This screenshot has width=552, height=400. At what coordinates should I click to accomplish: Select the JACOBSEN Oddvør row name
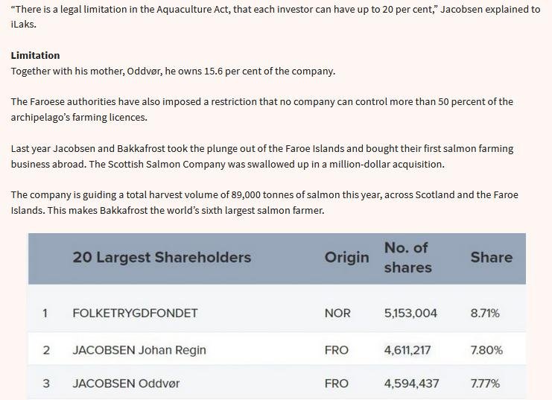126,383
